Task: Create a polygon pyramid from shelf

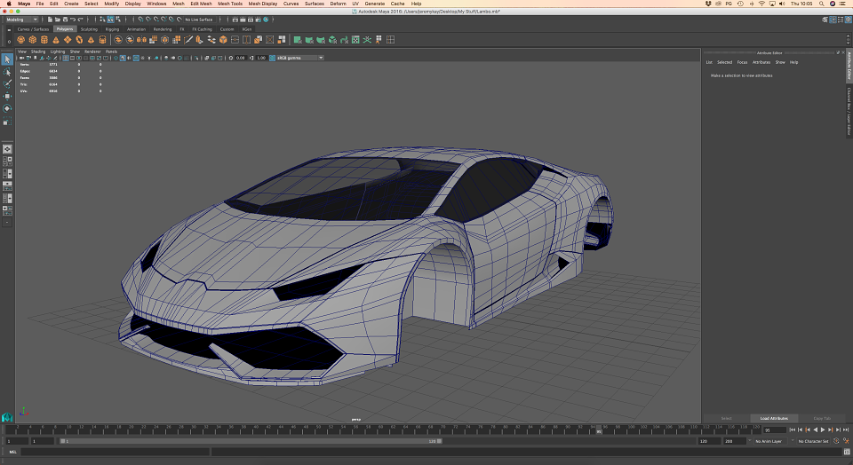Action: point(91,40)
